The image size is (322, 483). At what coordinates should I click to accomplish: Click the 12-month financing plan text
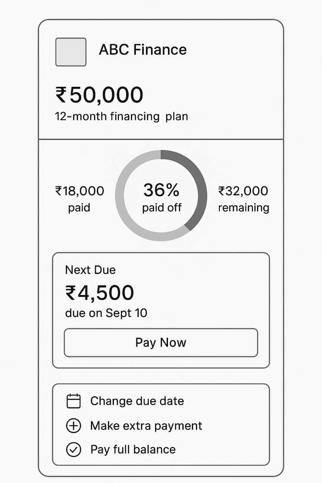coord(121,116)
